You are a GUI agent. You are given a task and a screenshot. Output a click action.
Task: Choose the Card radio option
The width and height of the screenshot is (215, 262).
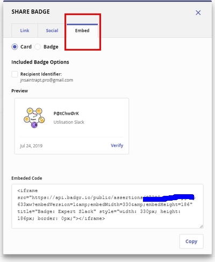15,47
